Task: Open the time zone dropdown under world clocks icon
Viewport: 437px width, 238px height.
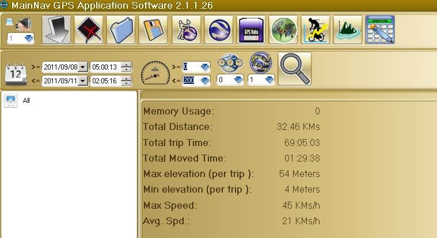Action: (238, 80)
